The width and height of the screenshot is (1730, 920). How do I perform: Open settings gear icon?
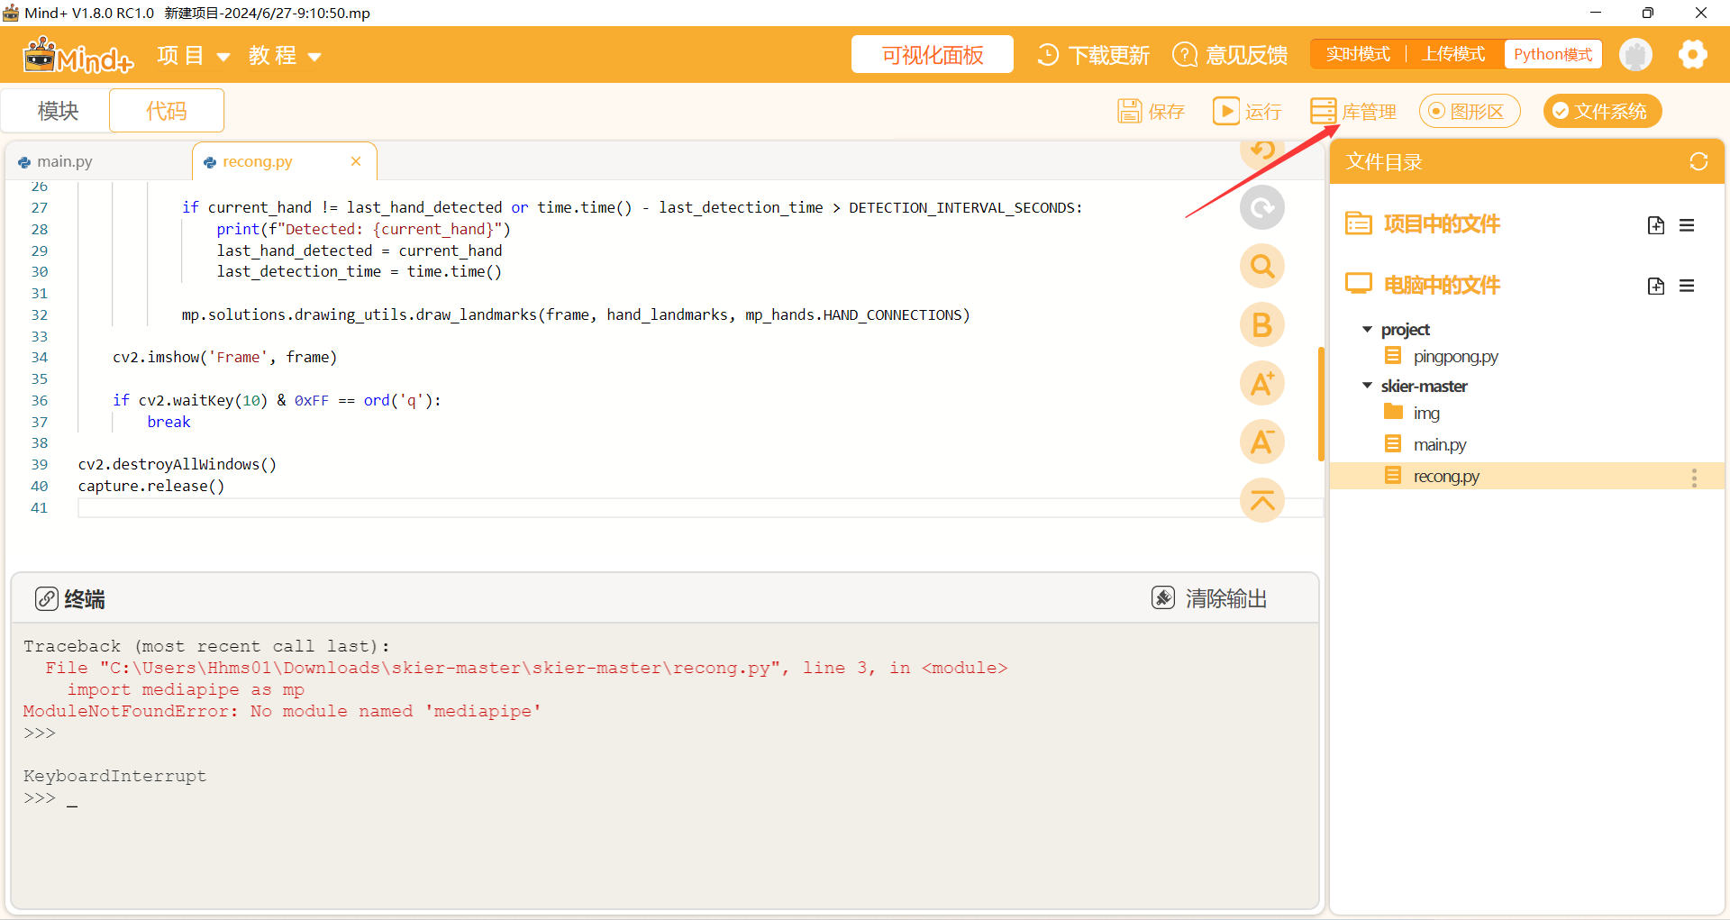point(1693,55)
